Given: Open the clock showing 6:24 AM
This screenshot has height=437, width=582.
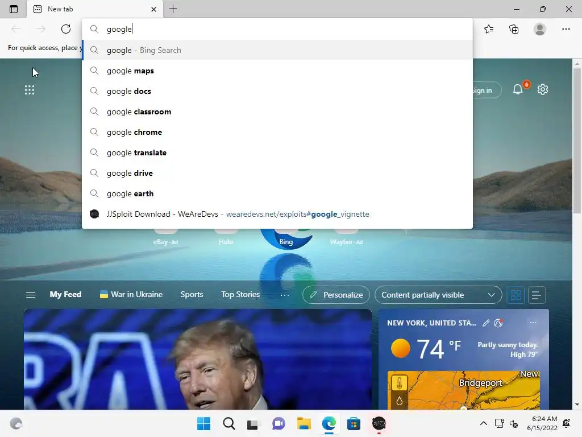Looking at the screenshot, I should click(x=542, y=423).
